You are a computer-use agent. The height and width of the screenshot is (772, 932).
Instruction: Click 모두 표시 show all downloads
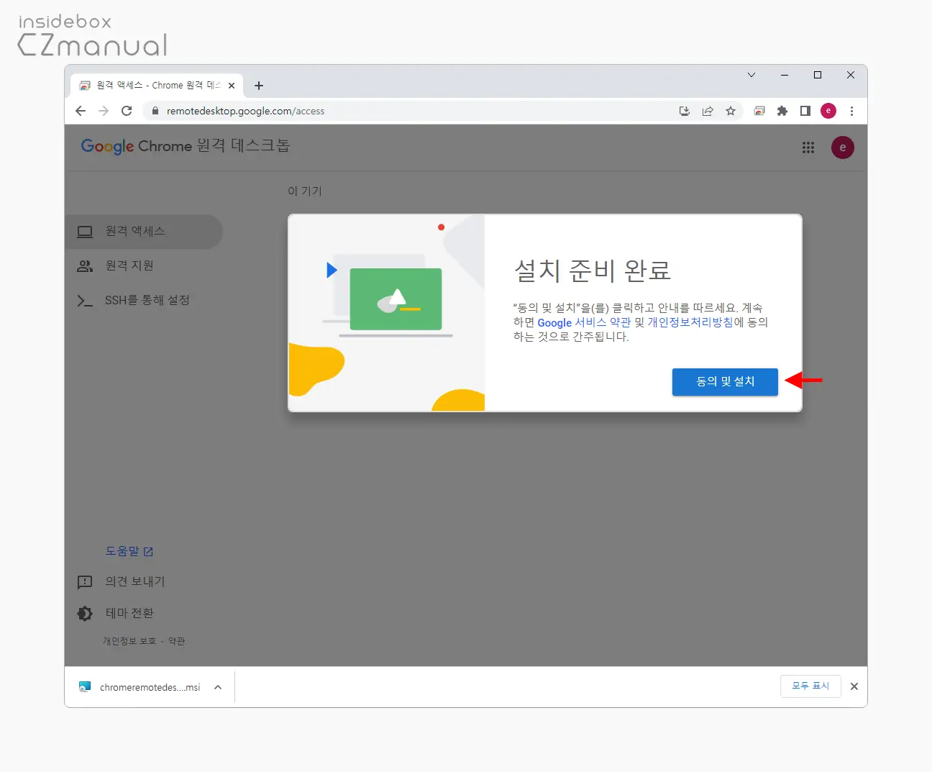click(810, 686)
